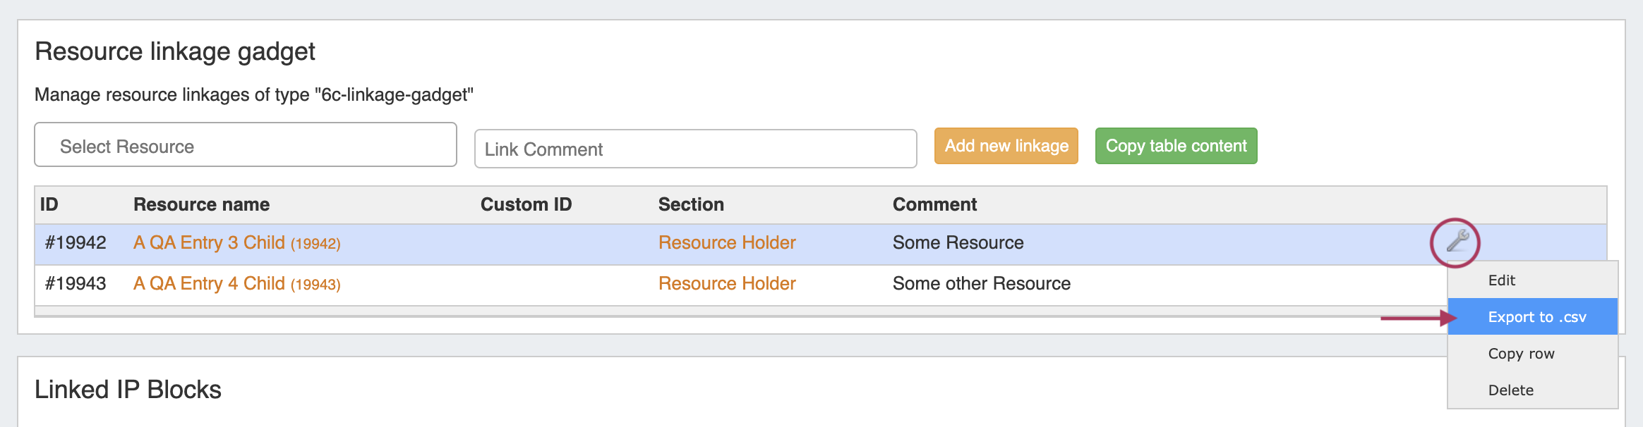Image resolution: width=1643 pixels, height=427 pixels.
Task: Select Export to .csv menu option
Action: pos(1536,317)
